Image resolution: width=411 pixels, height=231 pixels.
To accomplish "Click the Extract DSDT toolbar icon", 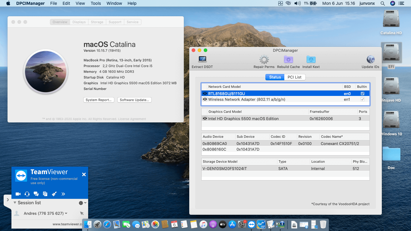I will click(x=202, y=59).
